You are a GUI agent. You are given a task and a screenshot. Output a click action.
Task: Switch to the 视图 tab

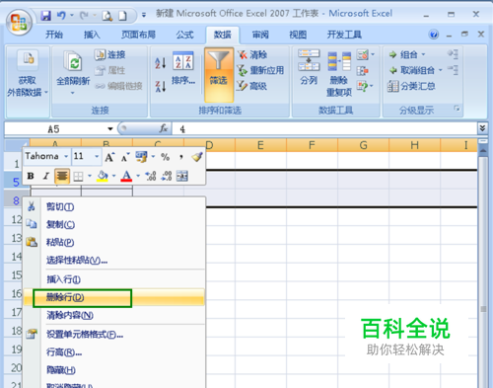tap(298, 35)
